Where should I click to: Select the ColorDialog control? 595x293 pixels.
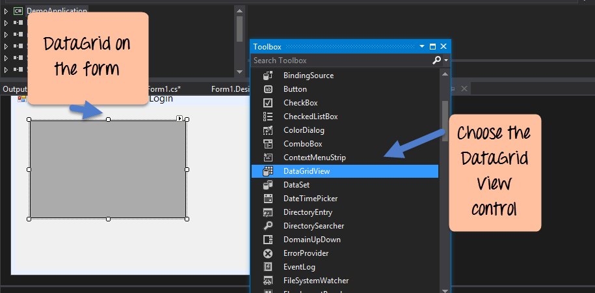[303, 130]
